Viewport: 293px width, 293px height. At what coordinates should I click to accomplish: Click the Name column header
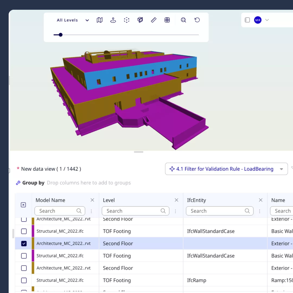pos(278,200)
